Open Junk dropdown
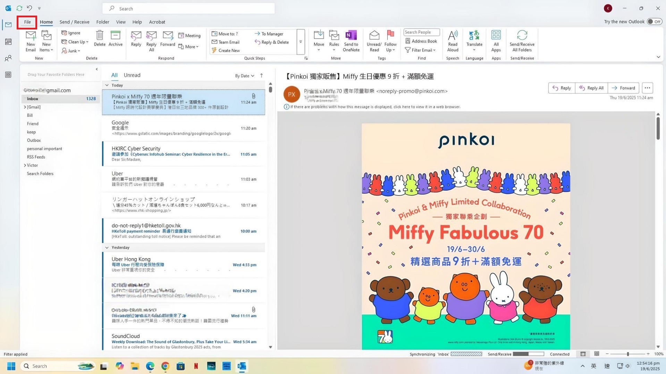 click(71, 51)
